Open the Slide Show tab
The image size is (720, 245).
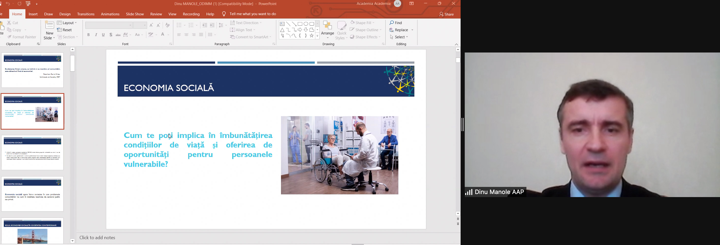click(x=135, y=14)
